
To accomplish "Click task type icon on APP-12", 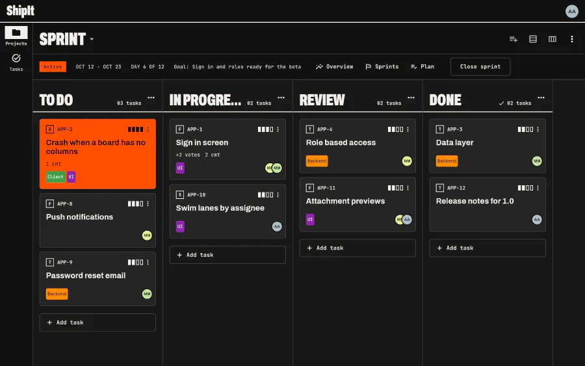I will [x=440, y=188].
